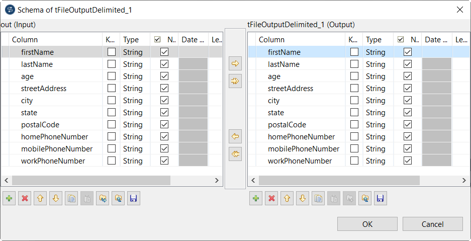Move selected input column up
Image resolution: width=471 pixels, height=241 pixels.
click(40, 199)
